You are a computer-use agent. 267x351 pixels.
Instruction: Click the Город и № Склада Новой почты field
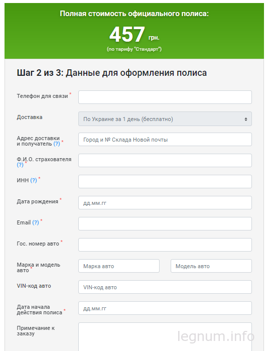[x=165, y=140]
